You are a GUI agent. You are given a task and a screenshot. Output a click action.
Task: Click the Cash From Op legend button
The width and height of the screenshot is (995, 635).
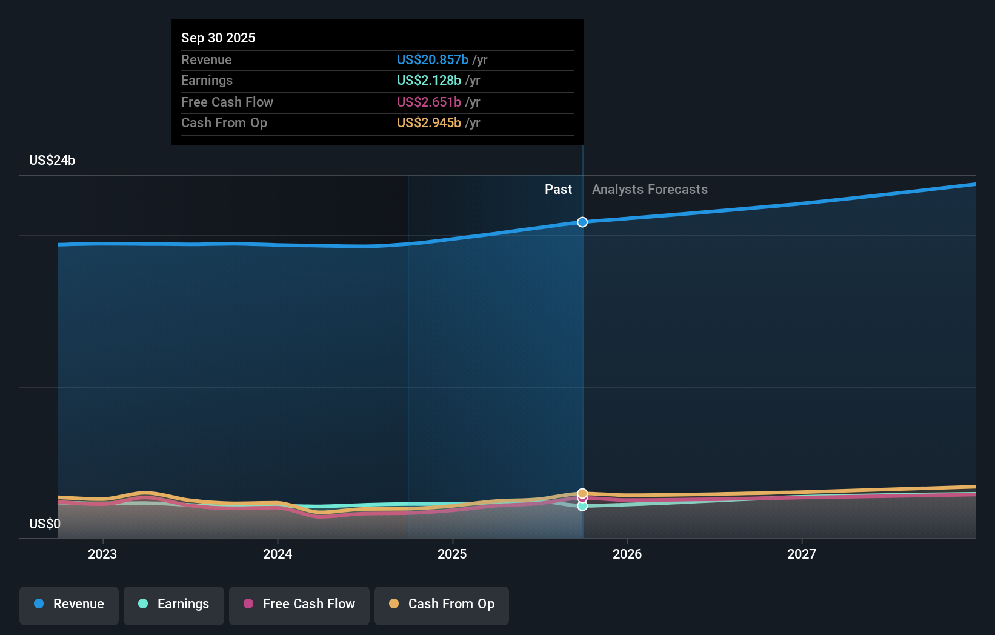[x=442, y=604]
